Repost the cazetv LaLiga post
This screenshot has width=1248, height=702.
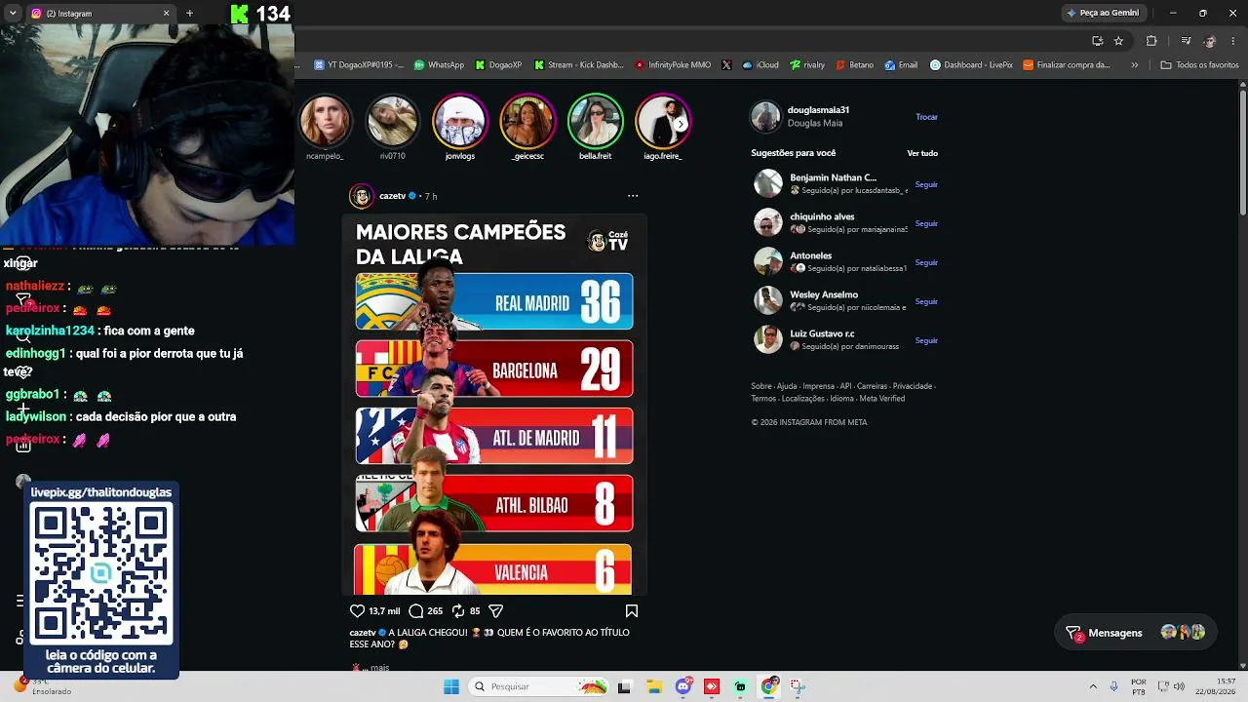coord(458,611)
